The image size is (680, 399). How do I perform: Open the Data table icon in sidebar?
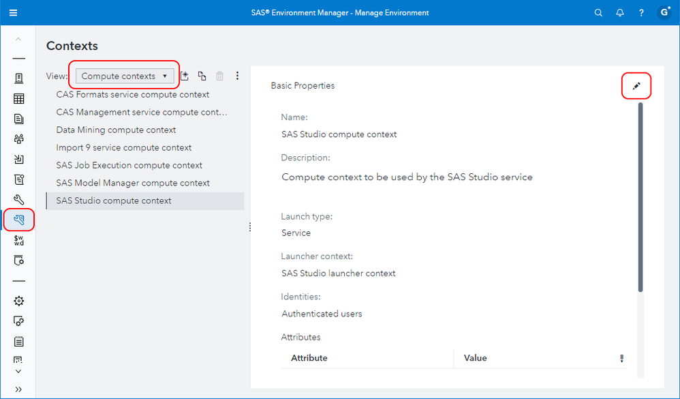coord(19,99)
